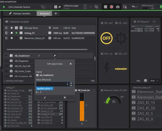Click Info in the AB_Diagnose panel
Image resolution: width=162 pixels, height=131 pixels.
[138, 81]
